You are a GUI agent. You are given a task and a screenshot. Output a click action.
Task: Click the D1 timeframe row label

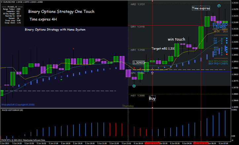coord(215,38)
